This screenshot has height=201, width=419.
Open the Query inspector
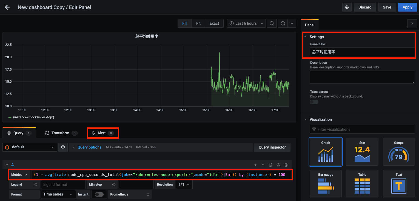pyautogui.click(x=272, y=147)
